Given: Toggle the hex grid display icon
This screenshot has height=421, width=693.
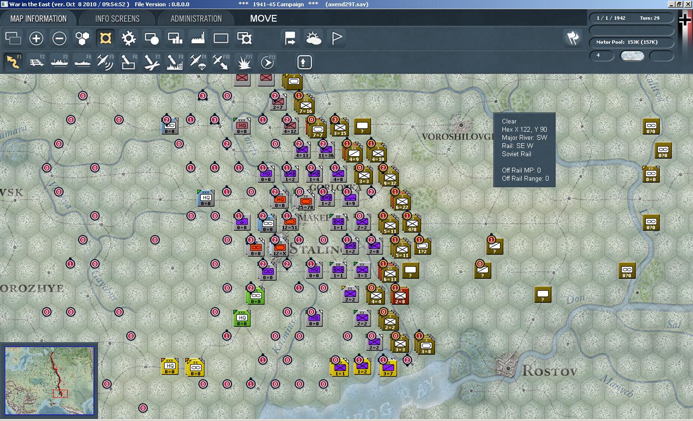Looking at the screenshot, I should point(82,38).
